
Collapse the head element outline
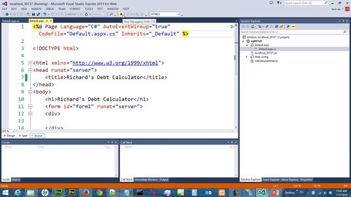pyautogui.click(x=30, y=71)
